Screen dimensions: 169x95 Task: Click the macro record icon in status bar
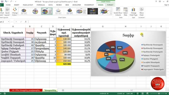coord(5,93)
